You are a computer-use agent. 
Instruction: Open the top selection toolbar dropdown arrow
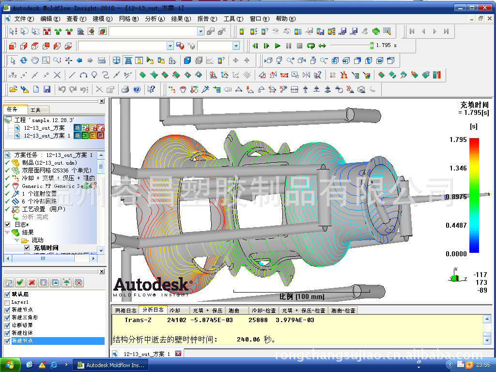pos(201,31)
